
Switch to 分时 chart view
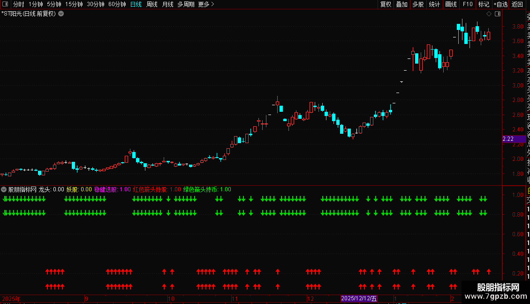[19, 4]
